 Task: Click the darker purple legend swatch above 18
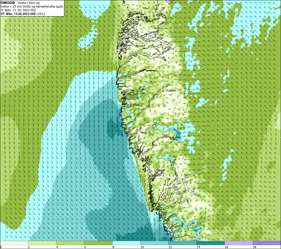click(267, 243)
